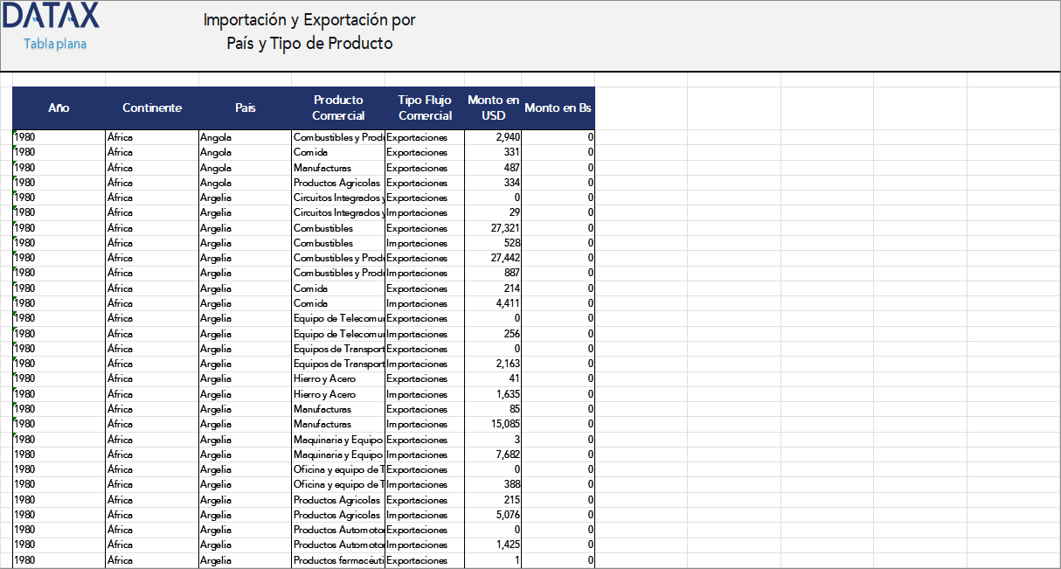Select the "Monto en Bs" column header
1061x569 pixels.
tap(558, 108)
